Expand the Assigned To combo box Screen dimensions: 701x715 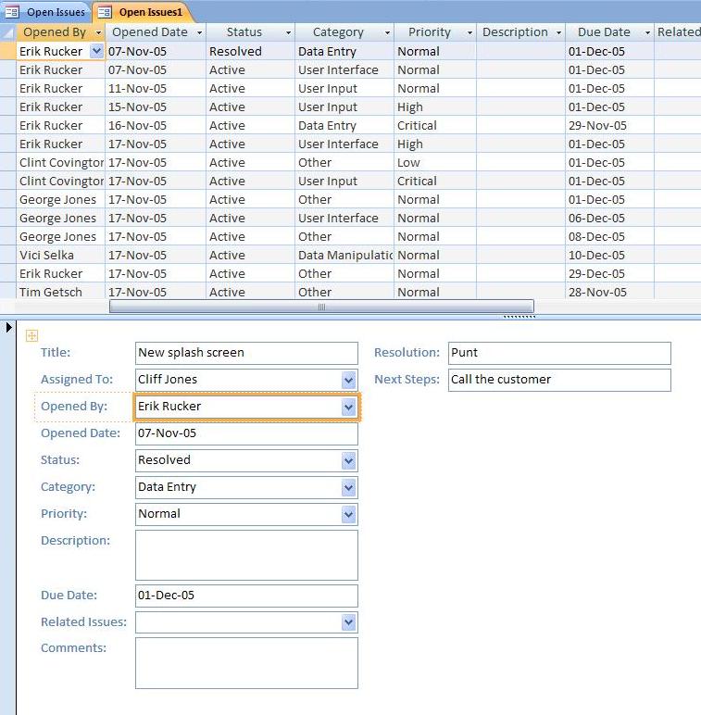point(348,380)
